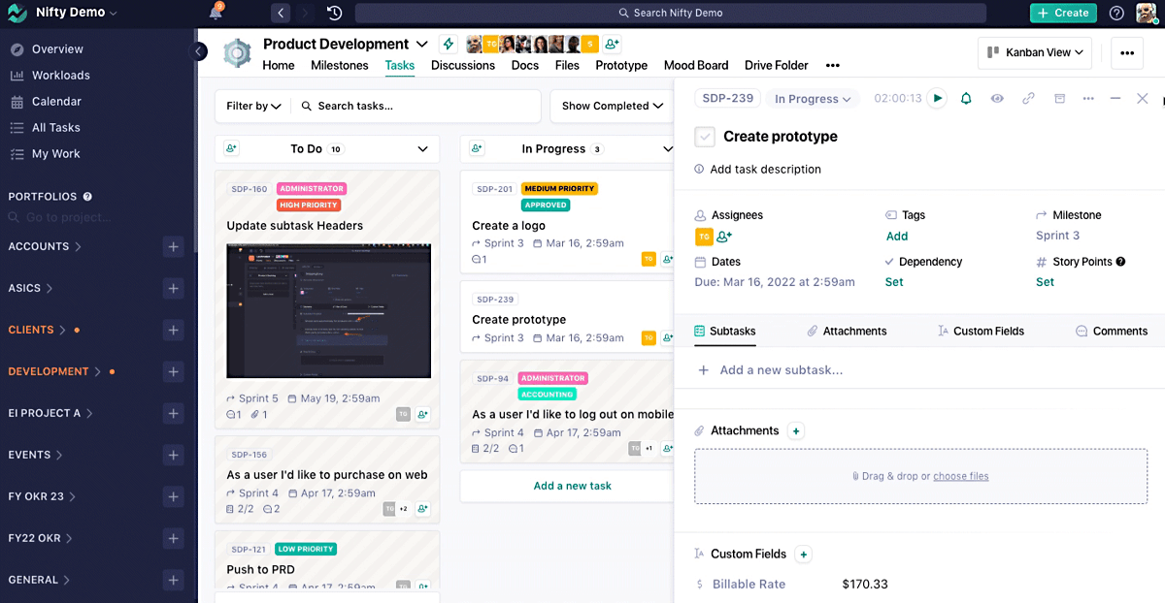1165x603 pixels.
Task: Toggle task notifications with the bell icon
Action: pyautogui.click(x=967, y=98)
